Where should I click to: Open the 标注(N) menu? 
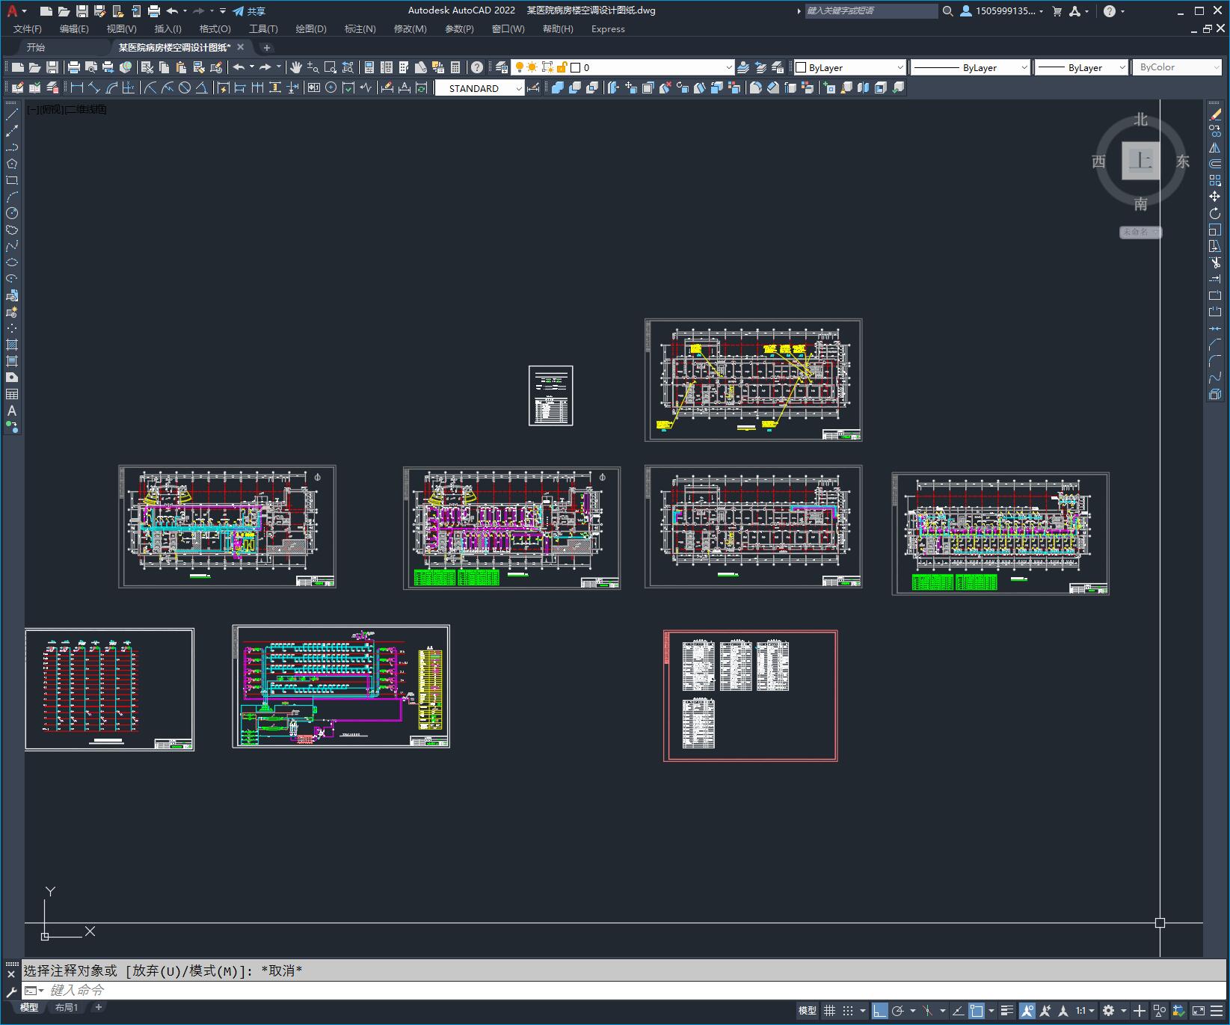[x=360, y=29]
